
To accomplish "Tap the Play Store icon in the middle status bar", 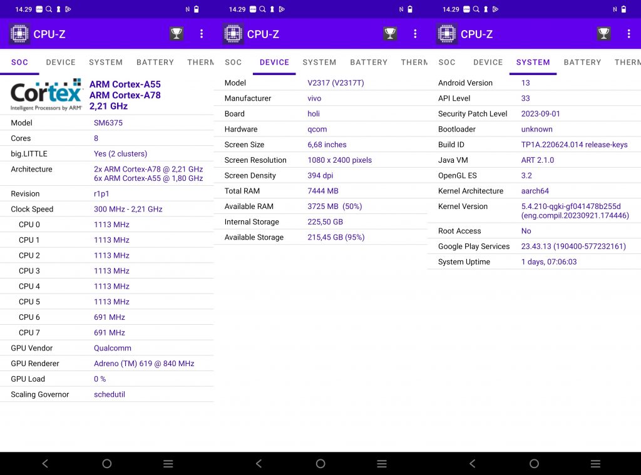I will click(282, 9).
